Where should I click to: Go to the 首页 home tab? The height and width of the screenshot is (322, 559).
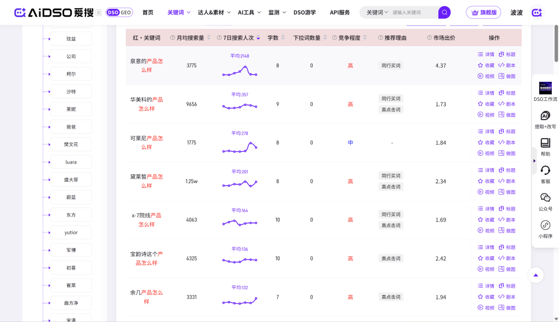point(148,12)
